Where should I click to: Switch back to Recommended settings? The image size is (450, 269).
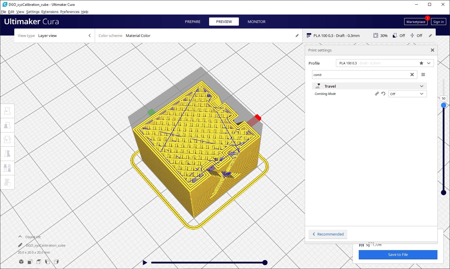coord(328,234)
